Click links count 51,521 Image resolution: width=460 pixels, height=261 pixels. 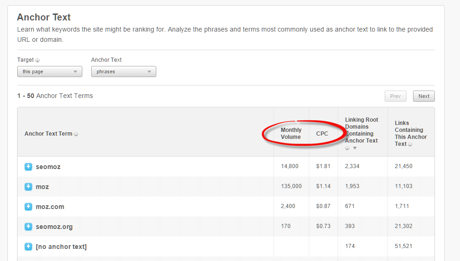point(403,246)
